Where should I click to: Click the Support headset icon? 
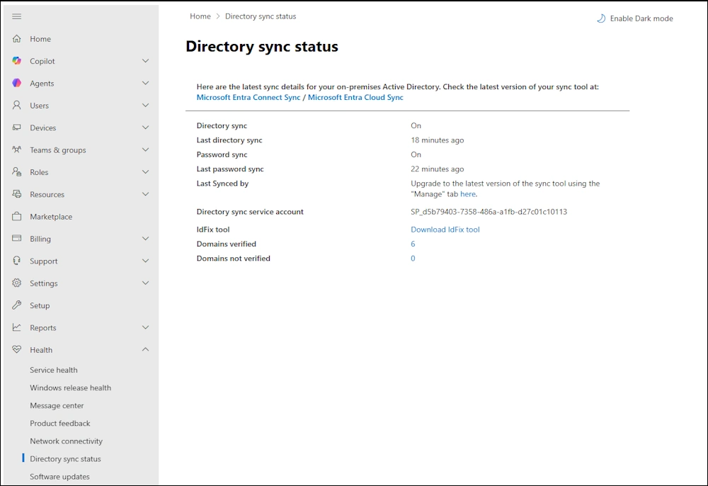point(17,261)
